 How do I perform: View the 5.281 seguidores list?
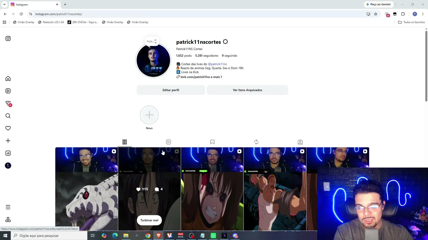point(207,56)
